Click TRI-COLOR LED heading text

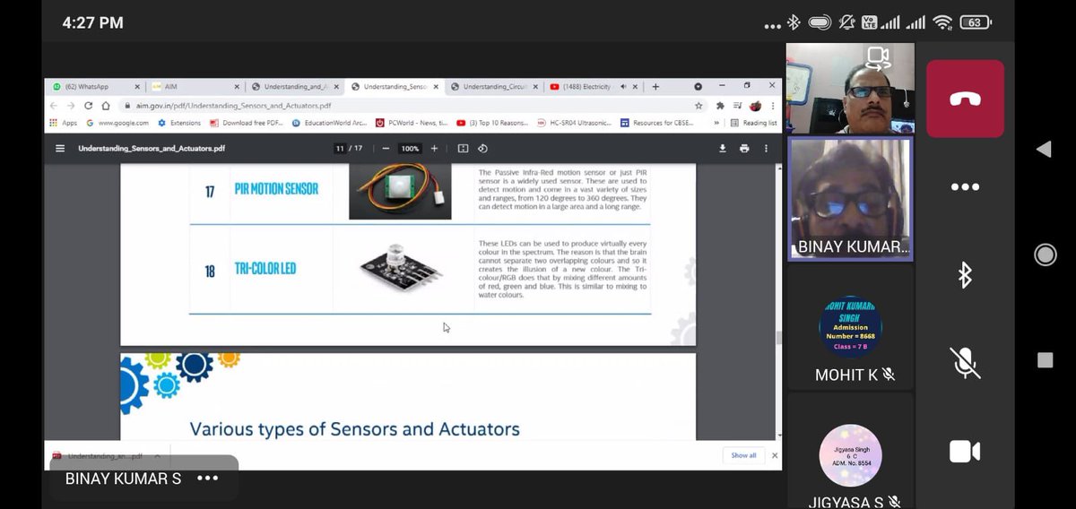pyautogui.click(x=265, y=269)
